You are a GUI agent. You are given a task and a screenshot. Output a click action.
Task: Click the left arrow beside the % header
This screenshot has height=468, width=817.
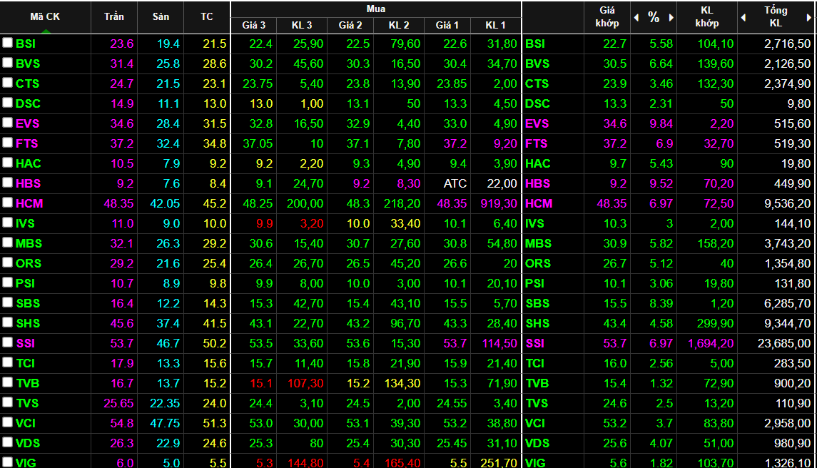(636, 18)
